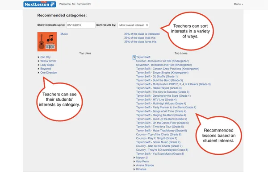The width and height of the screenshot is (268, 194).
Task: Open Taylor Swift - Party Planner to the Stars
Action: tap(166, 107)
